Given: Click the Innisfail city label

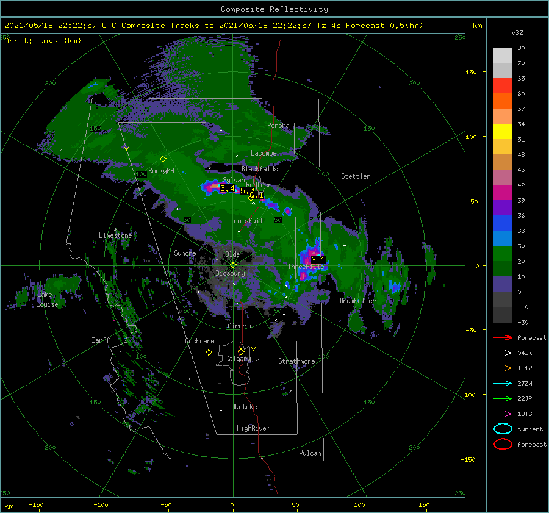Looking at the screenshot, I should 246,221.
